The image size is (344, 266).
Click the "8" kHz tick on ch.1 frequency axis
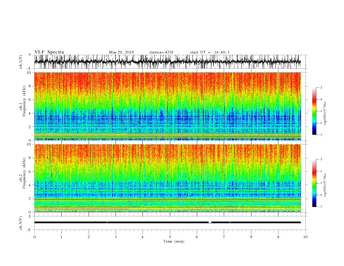30,86
